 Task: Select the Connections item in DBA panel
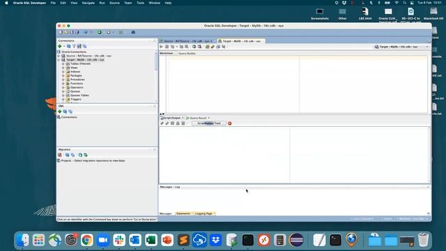[x=69, y=117]
